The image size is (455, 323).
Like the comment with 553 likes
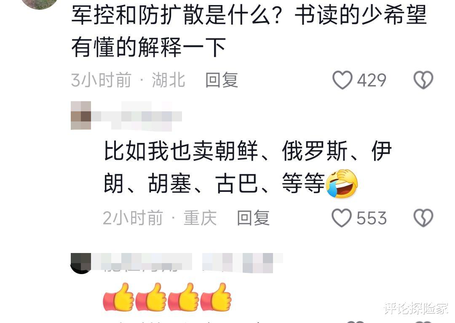tap(342, 218)
